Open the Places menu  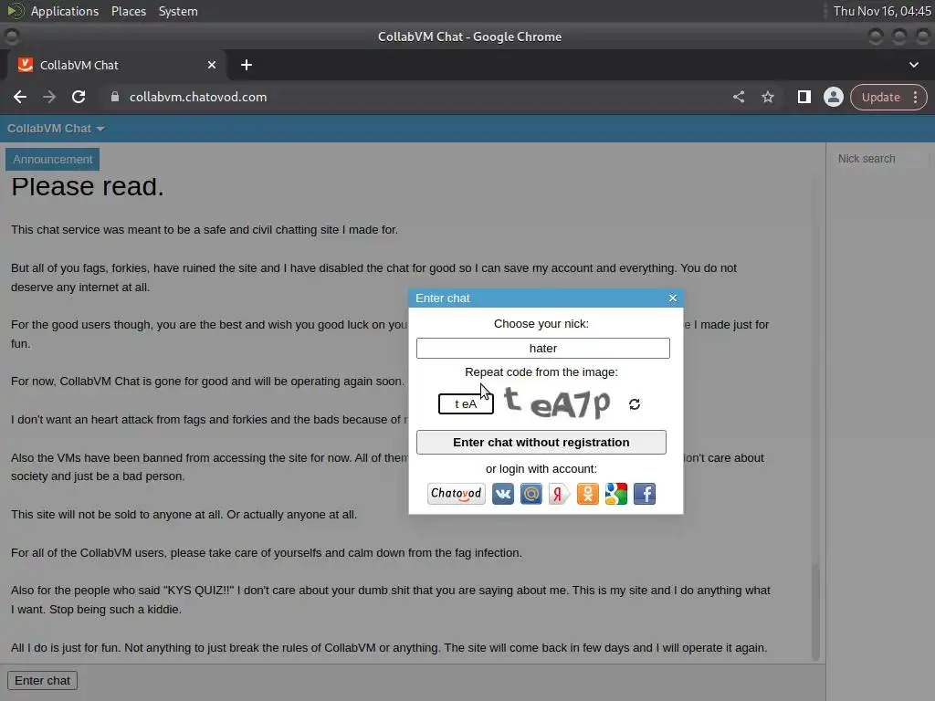click(129, 11)
